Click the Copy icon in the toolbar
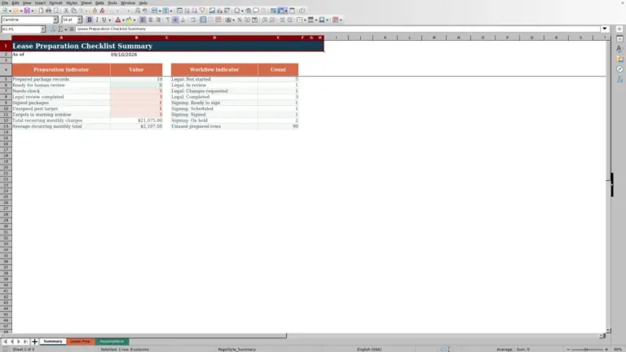Image resolution: width=626 pixels, height=352 pixels. 73,11
